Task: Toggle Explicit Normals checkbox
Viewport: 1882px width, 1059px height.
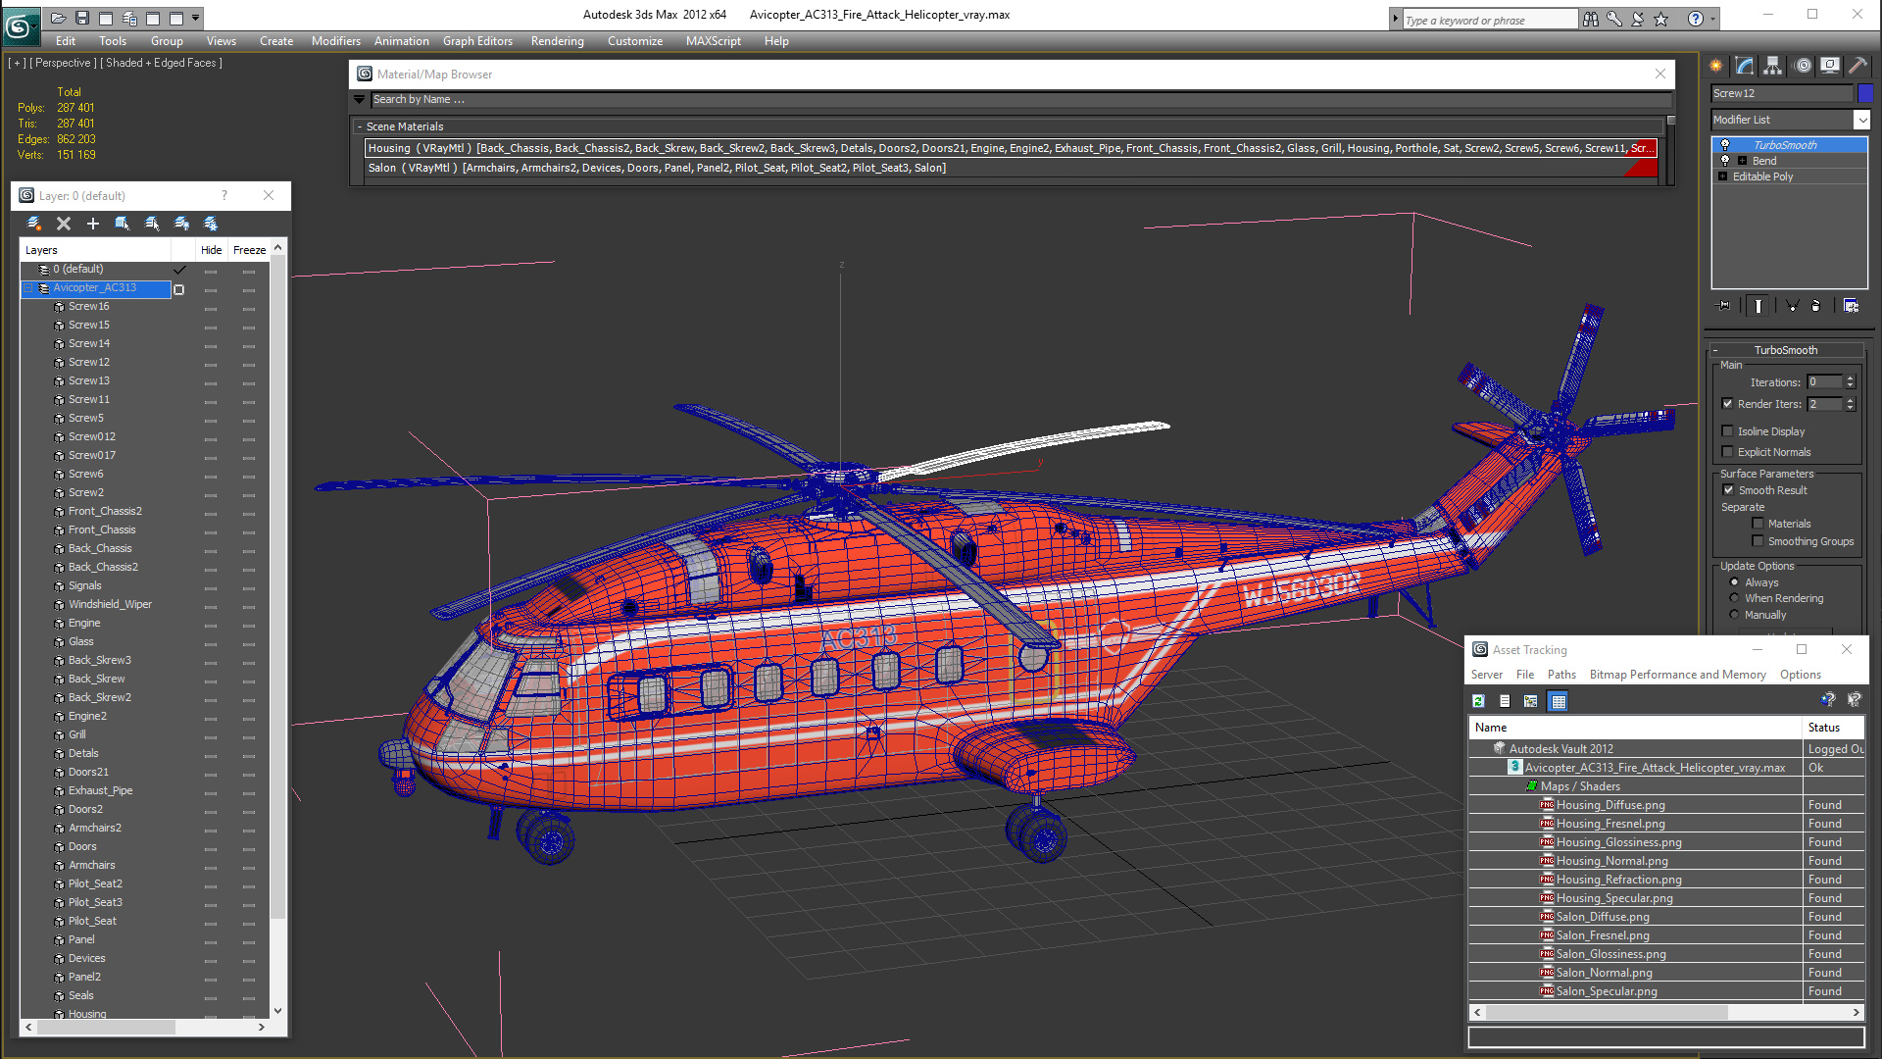Action: click(1728, 452)
